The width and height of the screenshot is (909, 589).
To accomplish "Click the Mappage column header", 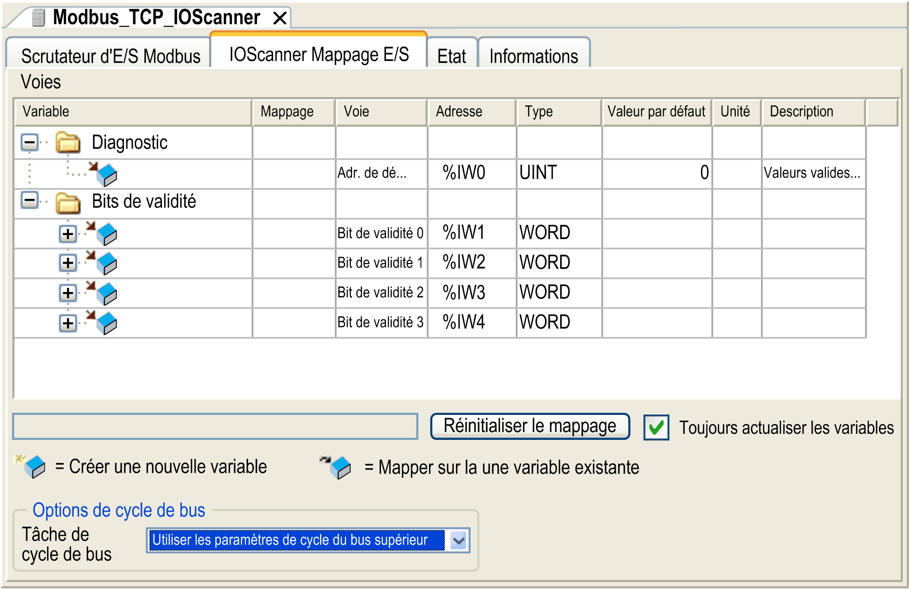I will [x=294, y=112].
